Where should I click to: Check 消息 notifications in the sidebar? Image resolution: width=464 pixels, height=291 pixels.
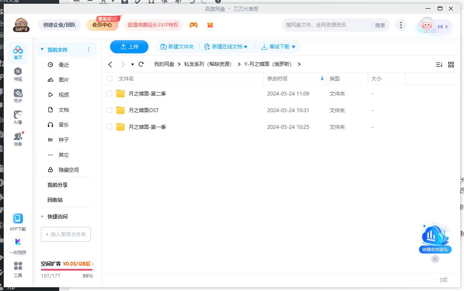18,139
